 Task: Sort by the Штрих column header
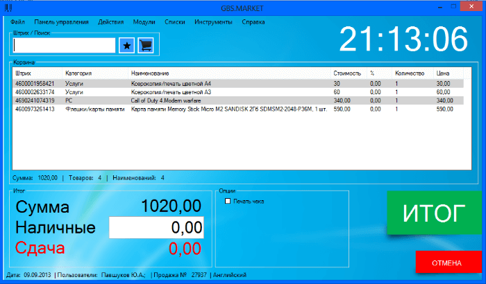point(37,73)
